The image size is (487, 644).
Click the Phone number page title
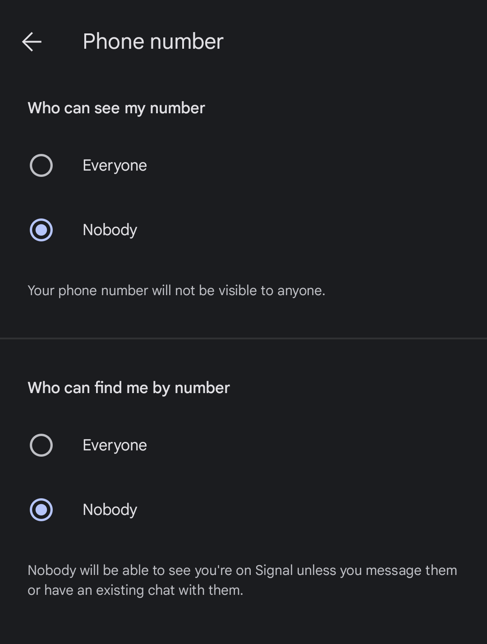[x=153, y=42]
